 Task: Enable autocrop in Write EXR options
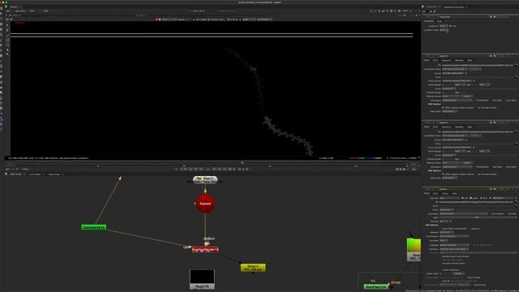coord(470,229)
